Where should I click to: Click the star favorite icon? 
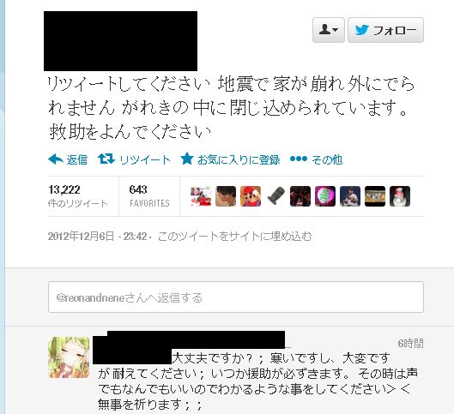[x=187, y=159]
